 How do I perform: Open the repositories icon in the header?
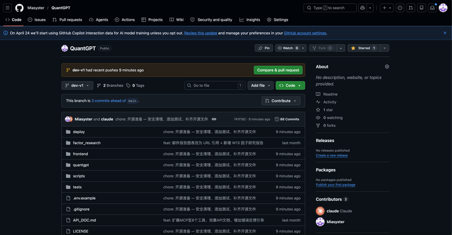(x=421, y=8)
